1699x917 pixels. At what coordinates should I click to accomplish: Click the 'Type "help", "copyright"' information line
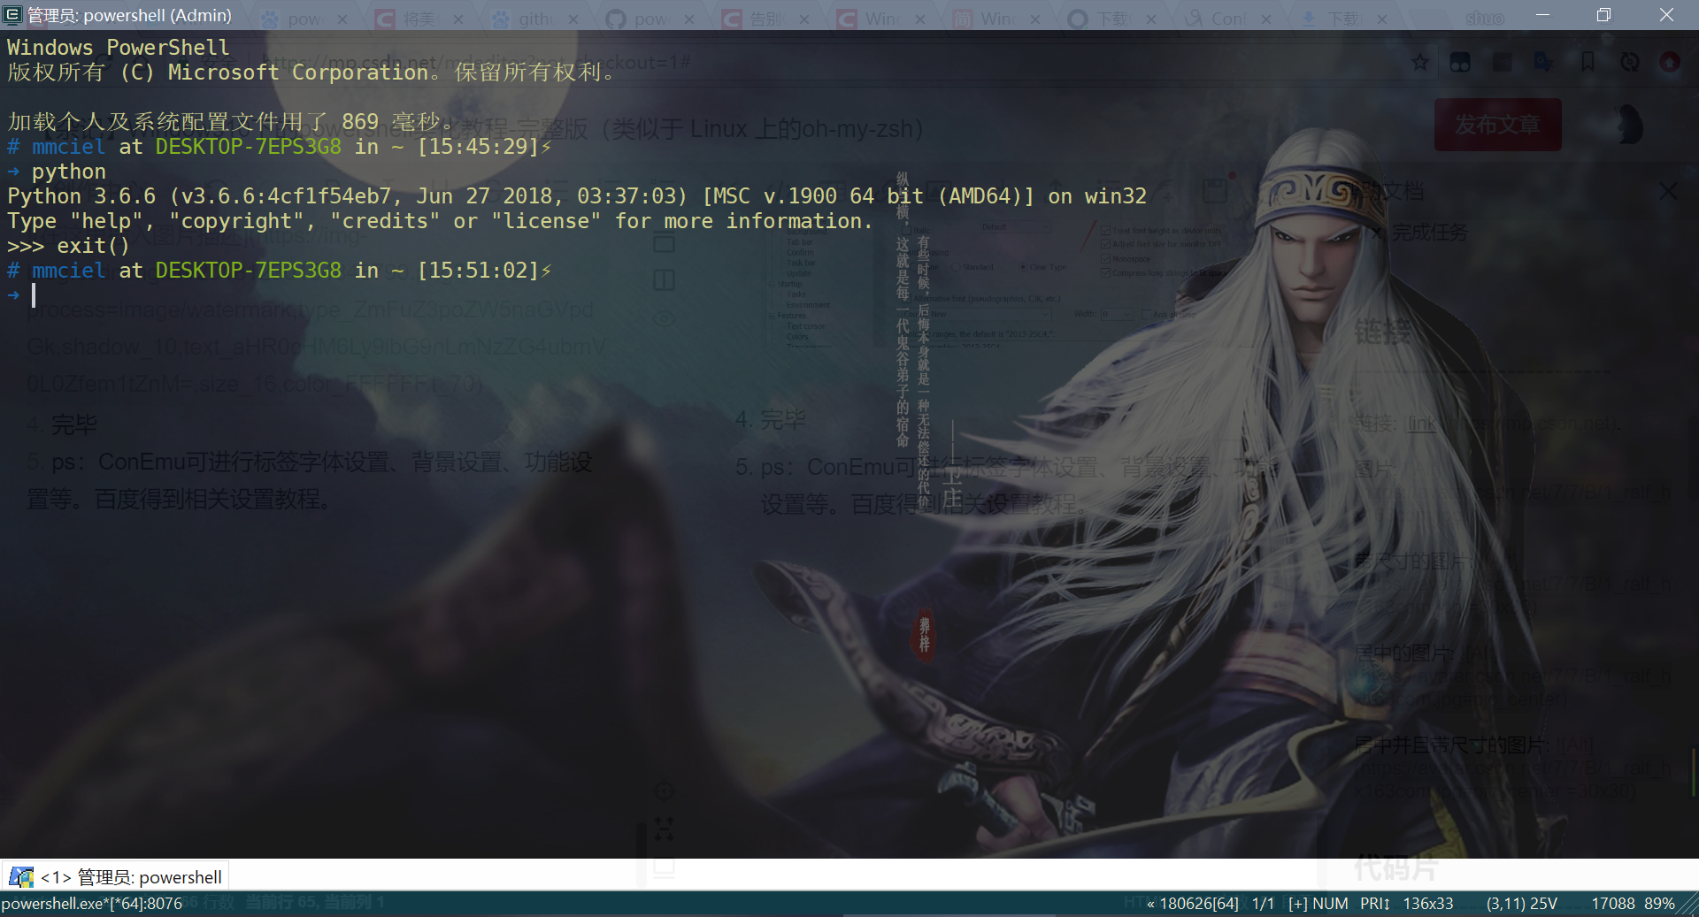[440, 221]
